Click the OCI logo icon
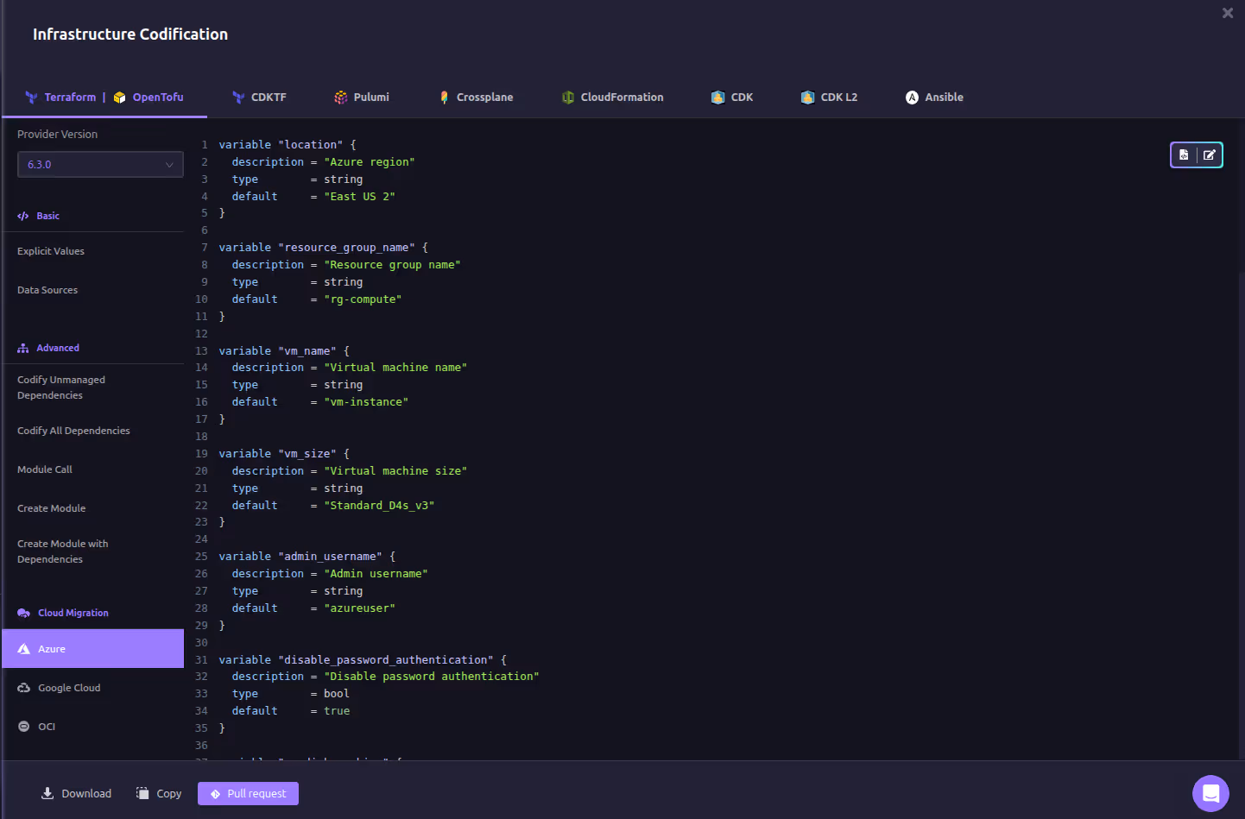 tap(24, 727)
